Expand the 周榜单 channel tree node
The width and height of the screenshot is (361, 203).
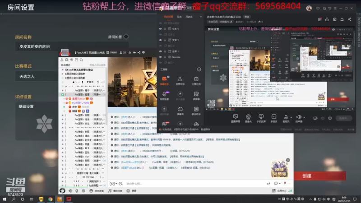(63, 74)
